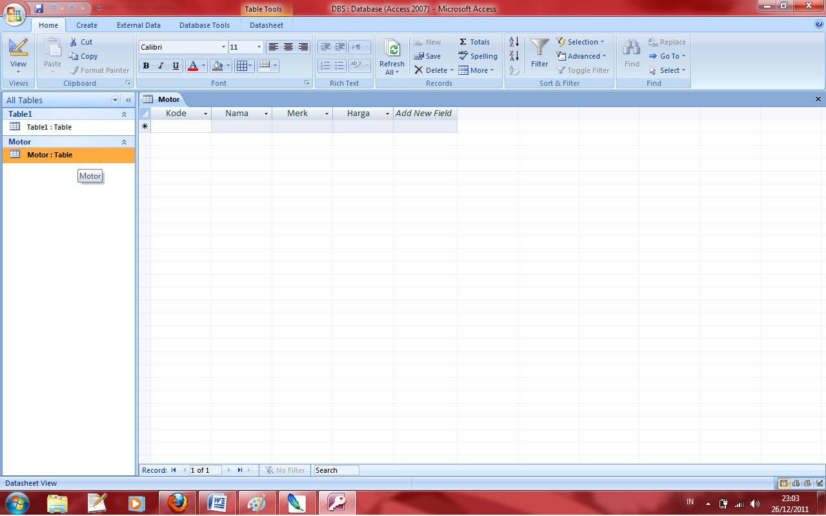Open the More records options
The image size is (826, 516).
(x=476, y=70)
